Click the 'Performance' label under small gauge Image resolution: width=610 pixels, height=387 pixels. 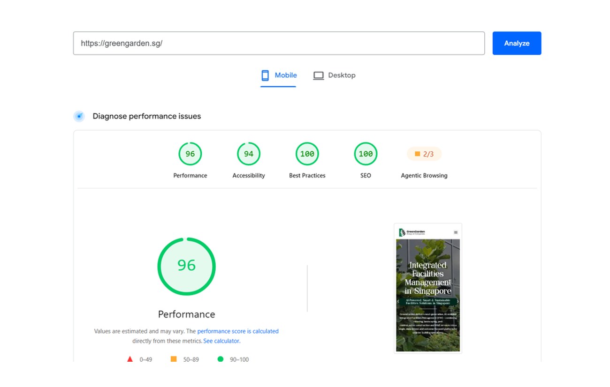[190, 176]
